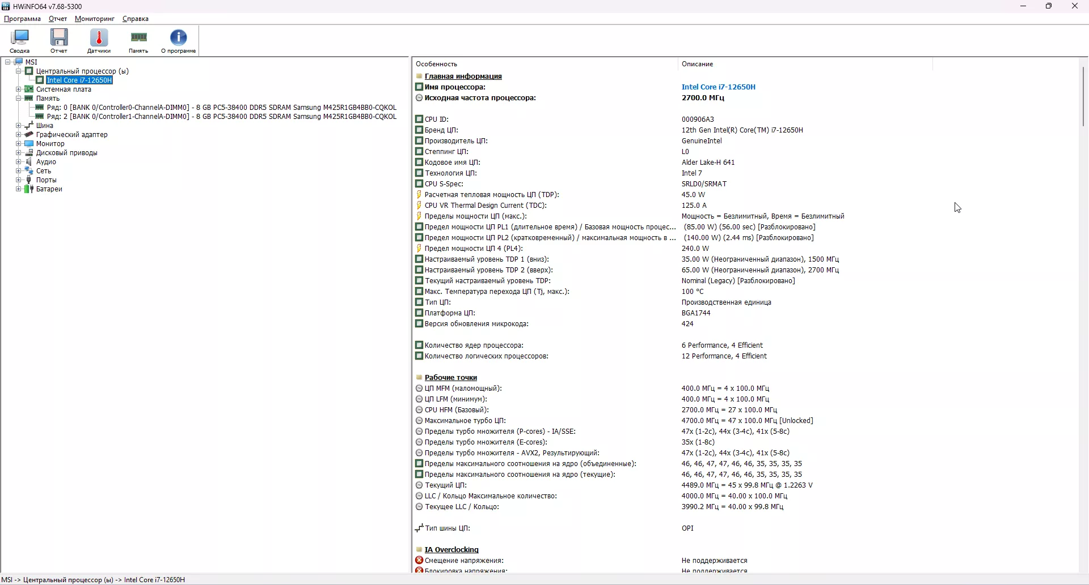Open the Справка menu

136,19
